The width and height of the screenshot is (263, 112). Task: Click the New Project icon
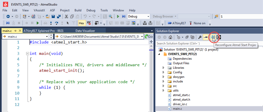24,16
